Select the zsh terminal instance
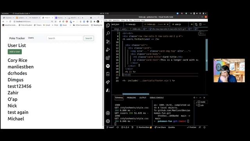 coord(201,105)
